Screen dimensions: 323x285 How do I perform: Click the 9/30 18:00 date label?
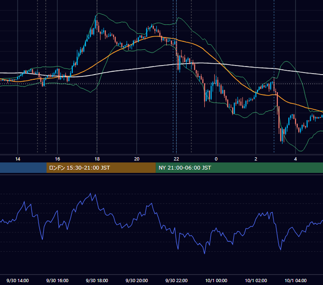click(97, 280)
